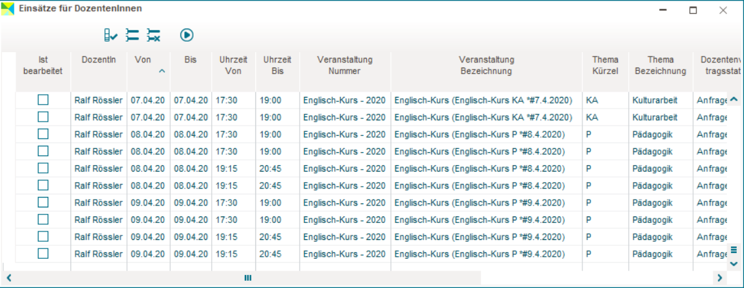Click the Thema Kürzel column header
Viewport: 744px width, 288px height.
[605, 65]
